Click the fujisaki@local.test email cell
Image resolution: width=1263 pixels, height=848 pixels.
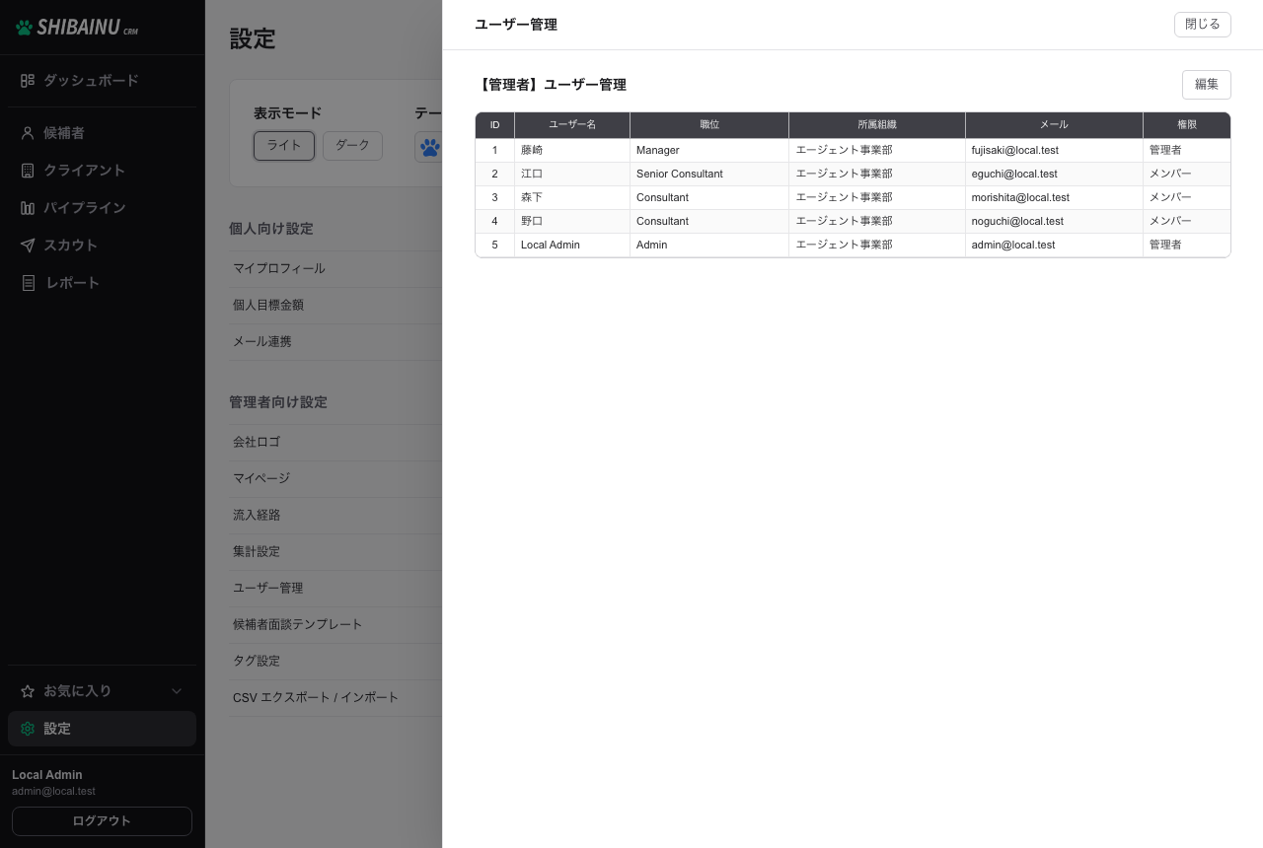(1054, 150)
